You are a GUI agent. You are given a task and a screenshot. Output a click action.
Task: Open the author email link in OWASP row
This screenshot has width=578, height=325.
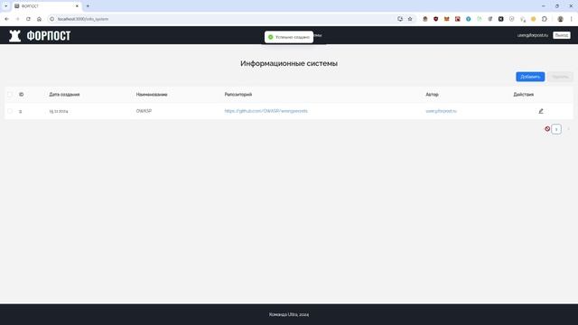[441, 111]
